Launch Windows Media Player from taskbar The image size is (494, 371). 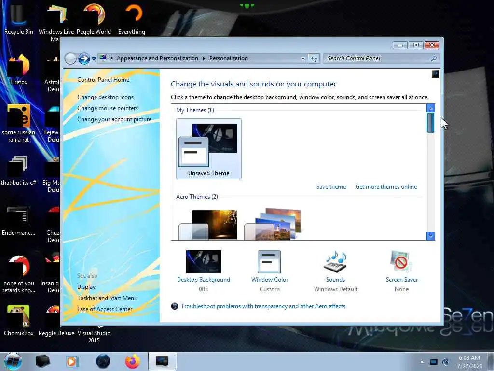click(x=72, y=361)
